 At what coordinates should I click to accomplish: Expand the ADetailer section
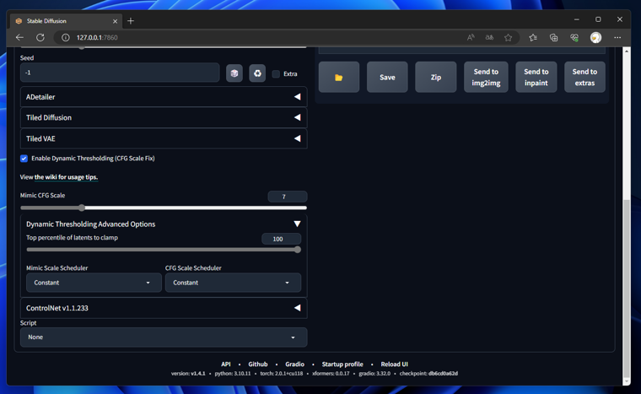[164, 97]
